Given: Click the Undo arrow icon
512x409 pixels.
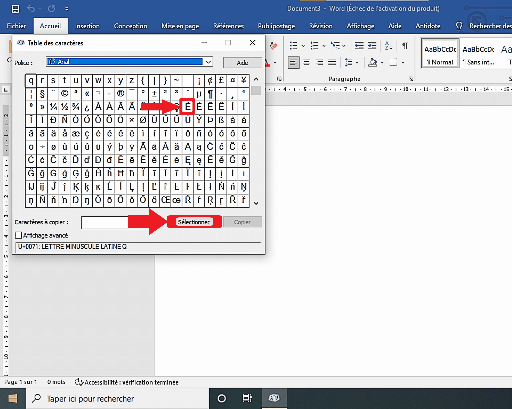Looking at the screenshot, I should (31, 9).
